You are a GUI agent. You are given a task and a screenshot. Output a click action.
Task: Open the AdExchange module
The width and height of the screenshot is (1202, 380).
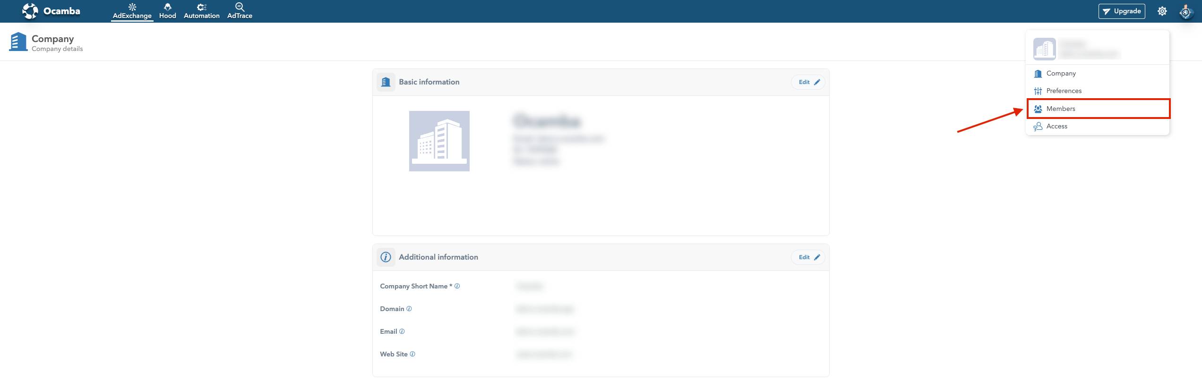(132, 11)
